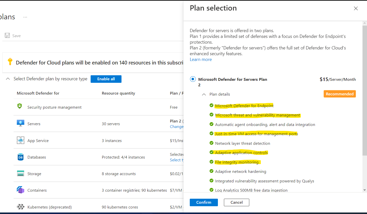367x214 pixels.
Task: Confirm the plan selection
Action: coord(204,202)
